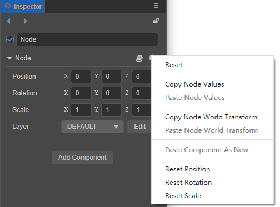
Task: Choose Reset Scale menu entry
Action: tap(212, 196)
